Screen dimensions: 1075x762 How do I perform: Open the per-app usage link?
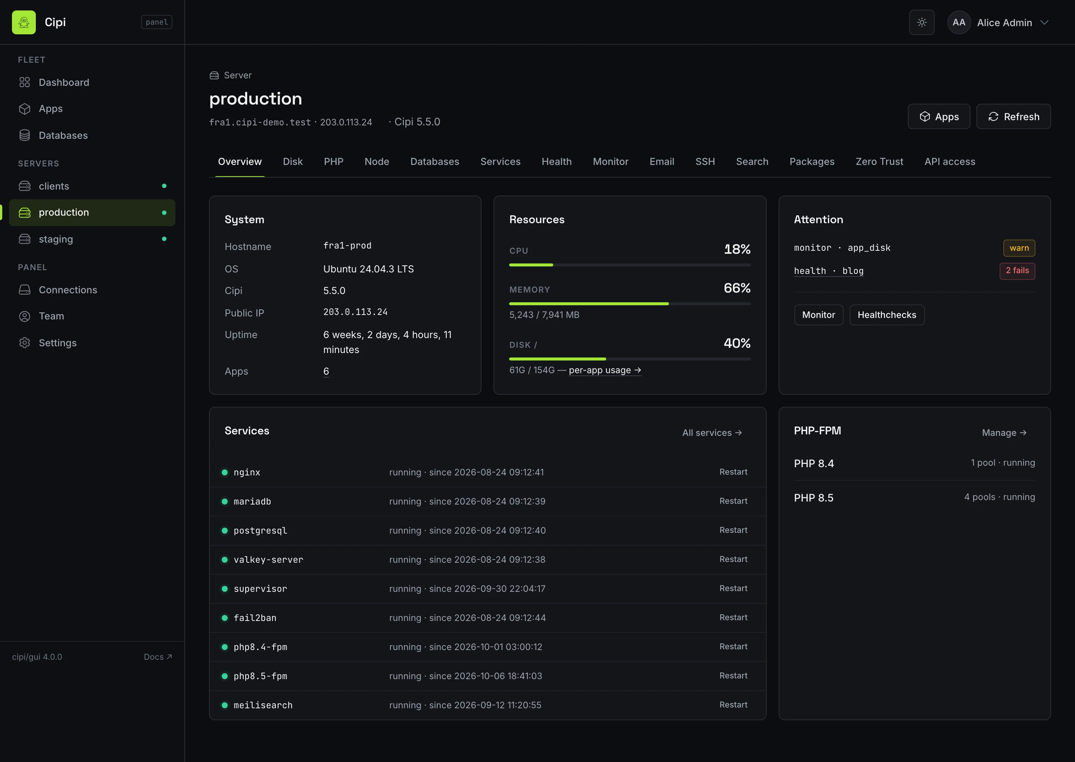605,370
